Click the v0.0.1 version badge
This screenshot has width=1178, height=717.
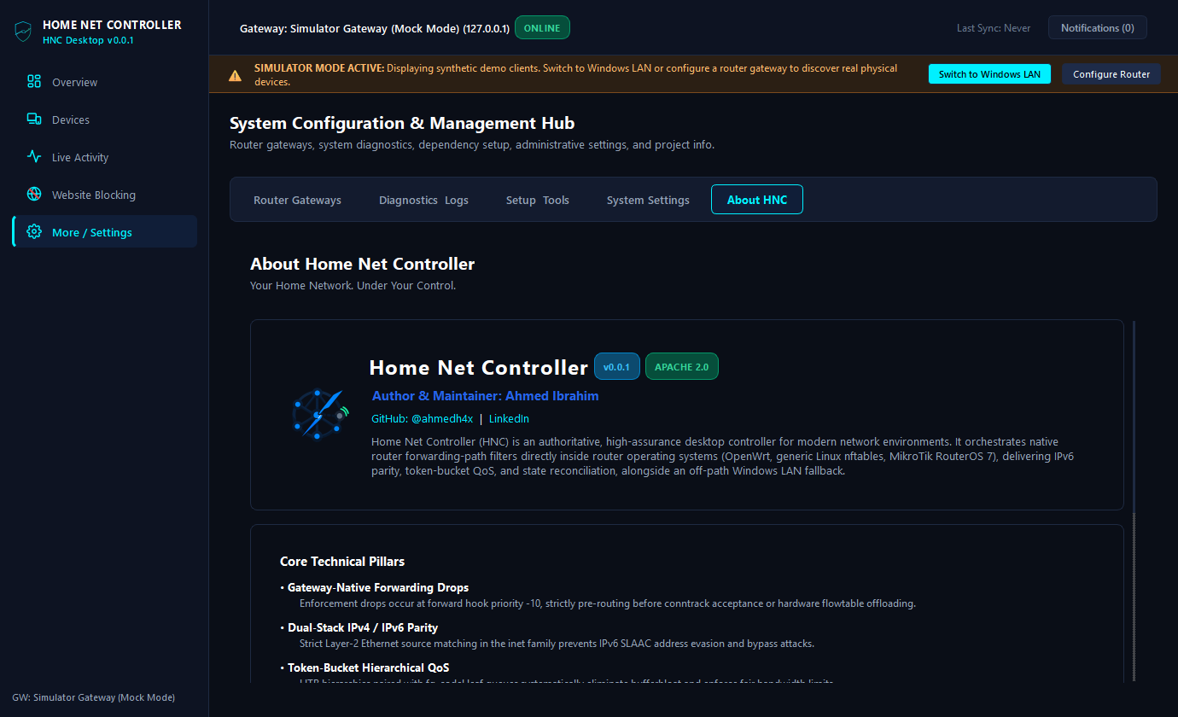tap(616, 367)
